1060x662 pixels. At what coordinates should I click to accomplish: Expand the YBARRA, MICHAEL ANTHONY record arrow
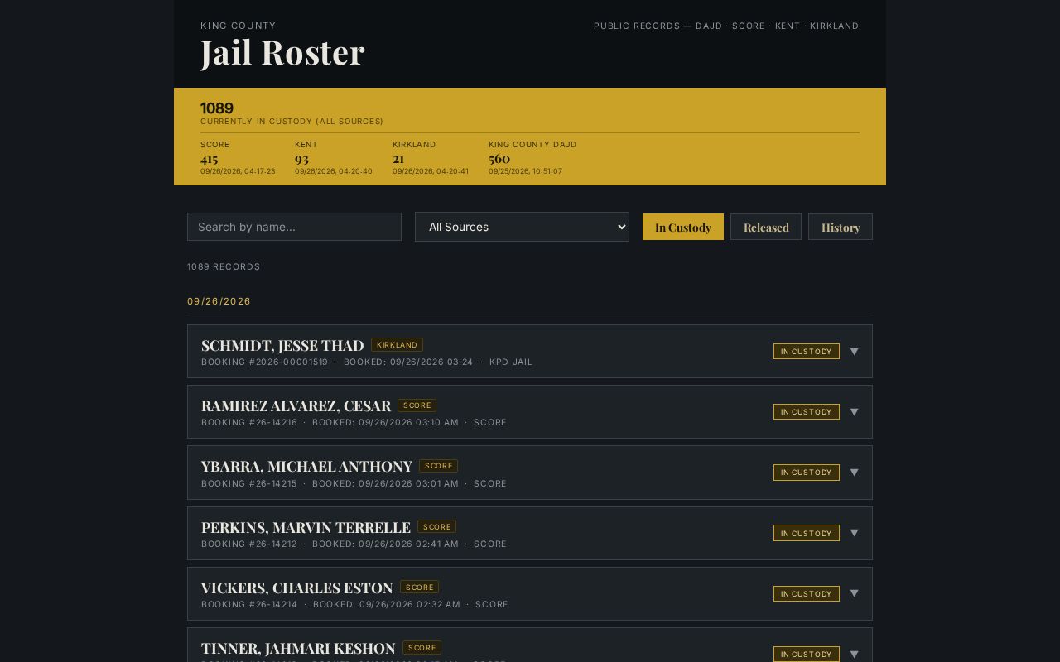854,473
